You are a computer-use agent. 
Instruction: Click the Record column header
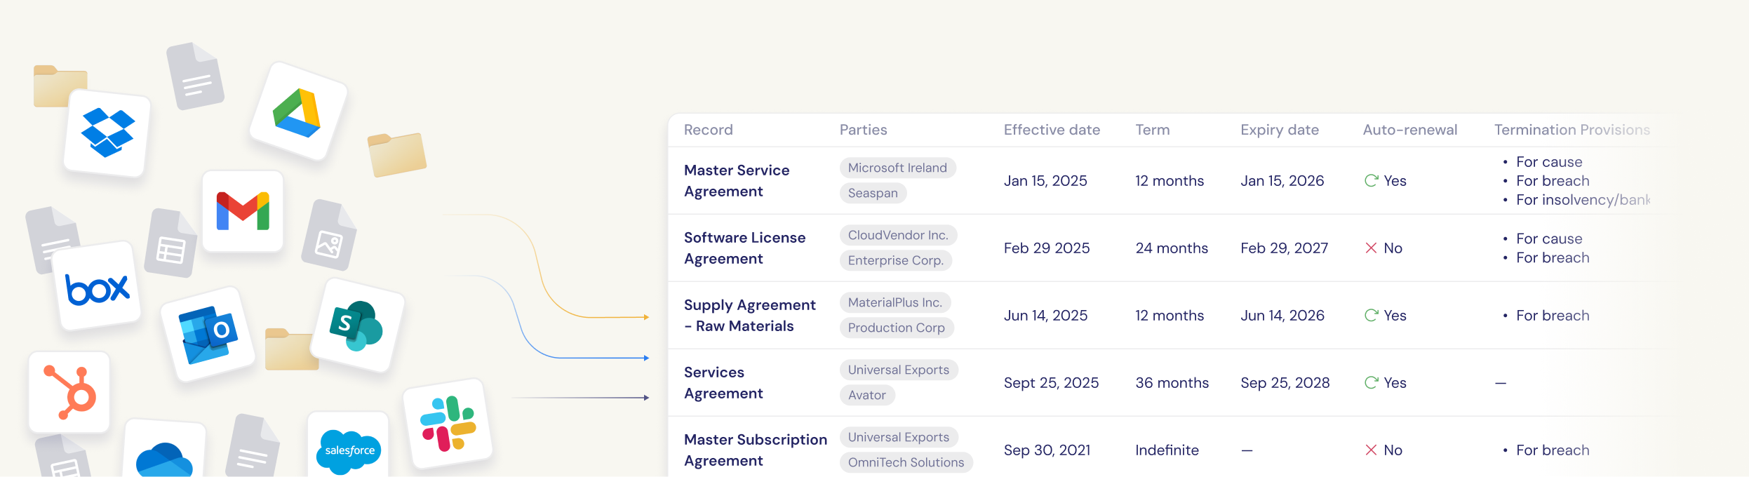coord(708,130)
